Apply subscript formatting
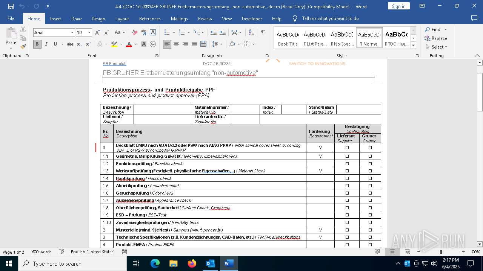The height and width of the screenshot is (271, 483). click(79, 44)
